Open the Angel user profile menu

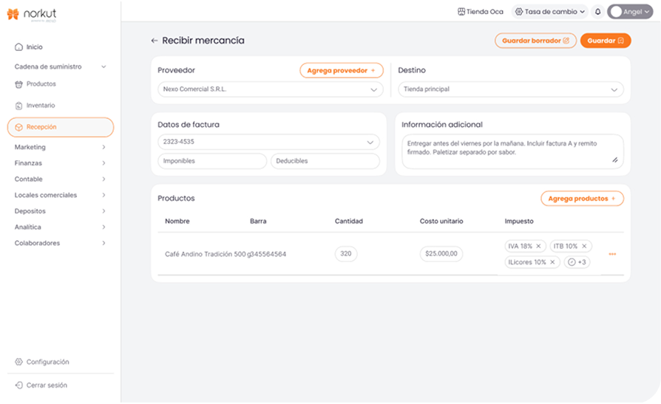(629, 12)
